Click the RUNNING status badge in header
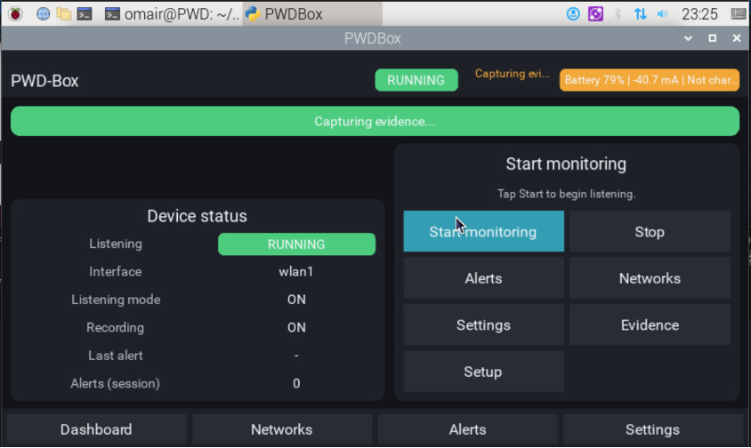This screenshot has height=448, width=751. click(x=416, y=80)
